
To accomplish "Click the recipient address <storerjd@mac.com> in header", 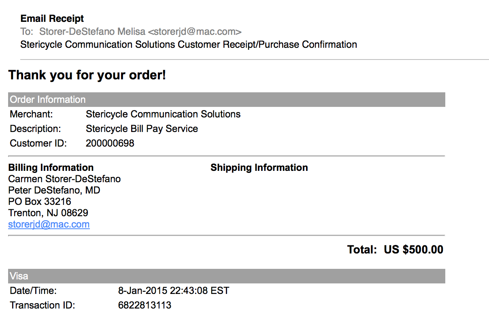I will pos(195,32).
